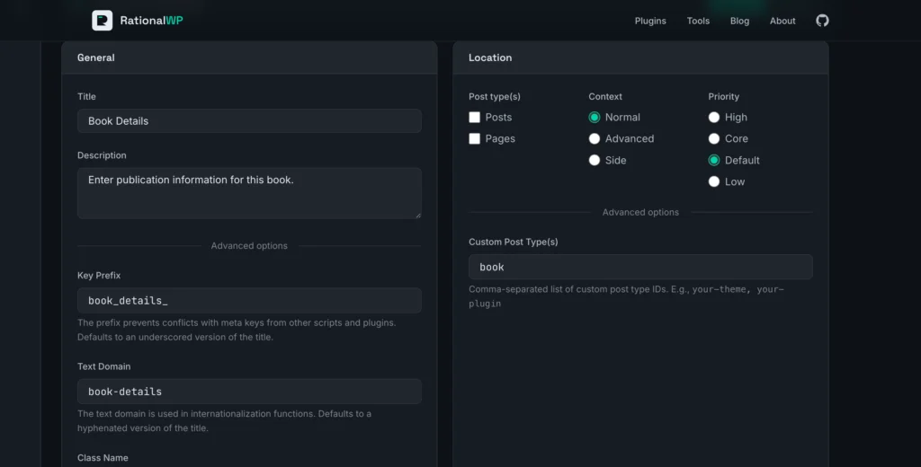Edit the Text Domain field
The width and height of the screenshot is (921, 467).
[x=249, y=392]
